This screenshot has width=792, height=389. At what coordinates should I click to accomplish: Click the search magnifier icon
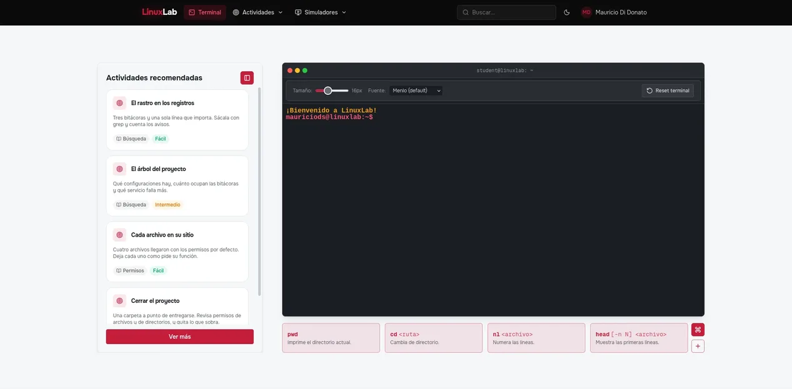pos(465,12)
